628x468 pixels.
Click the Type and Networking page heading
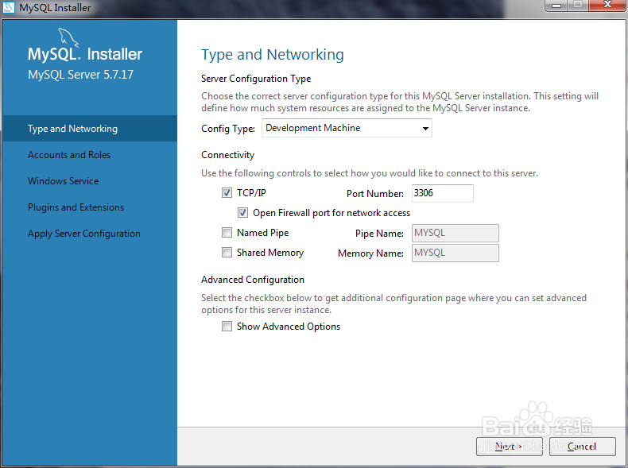pos(273,55)
